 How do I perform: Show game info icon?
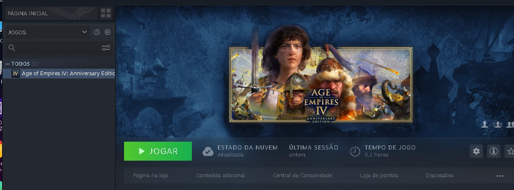(x=494, y=151)
